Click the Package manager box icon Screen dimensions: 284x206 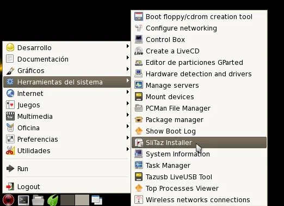tap(139, 119)
